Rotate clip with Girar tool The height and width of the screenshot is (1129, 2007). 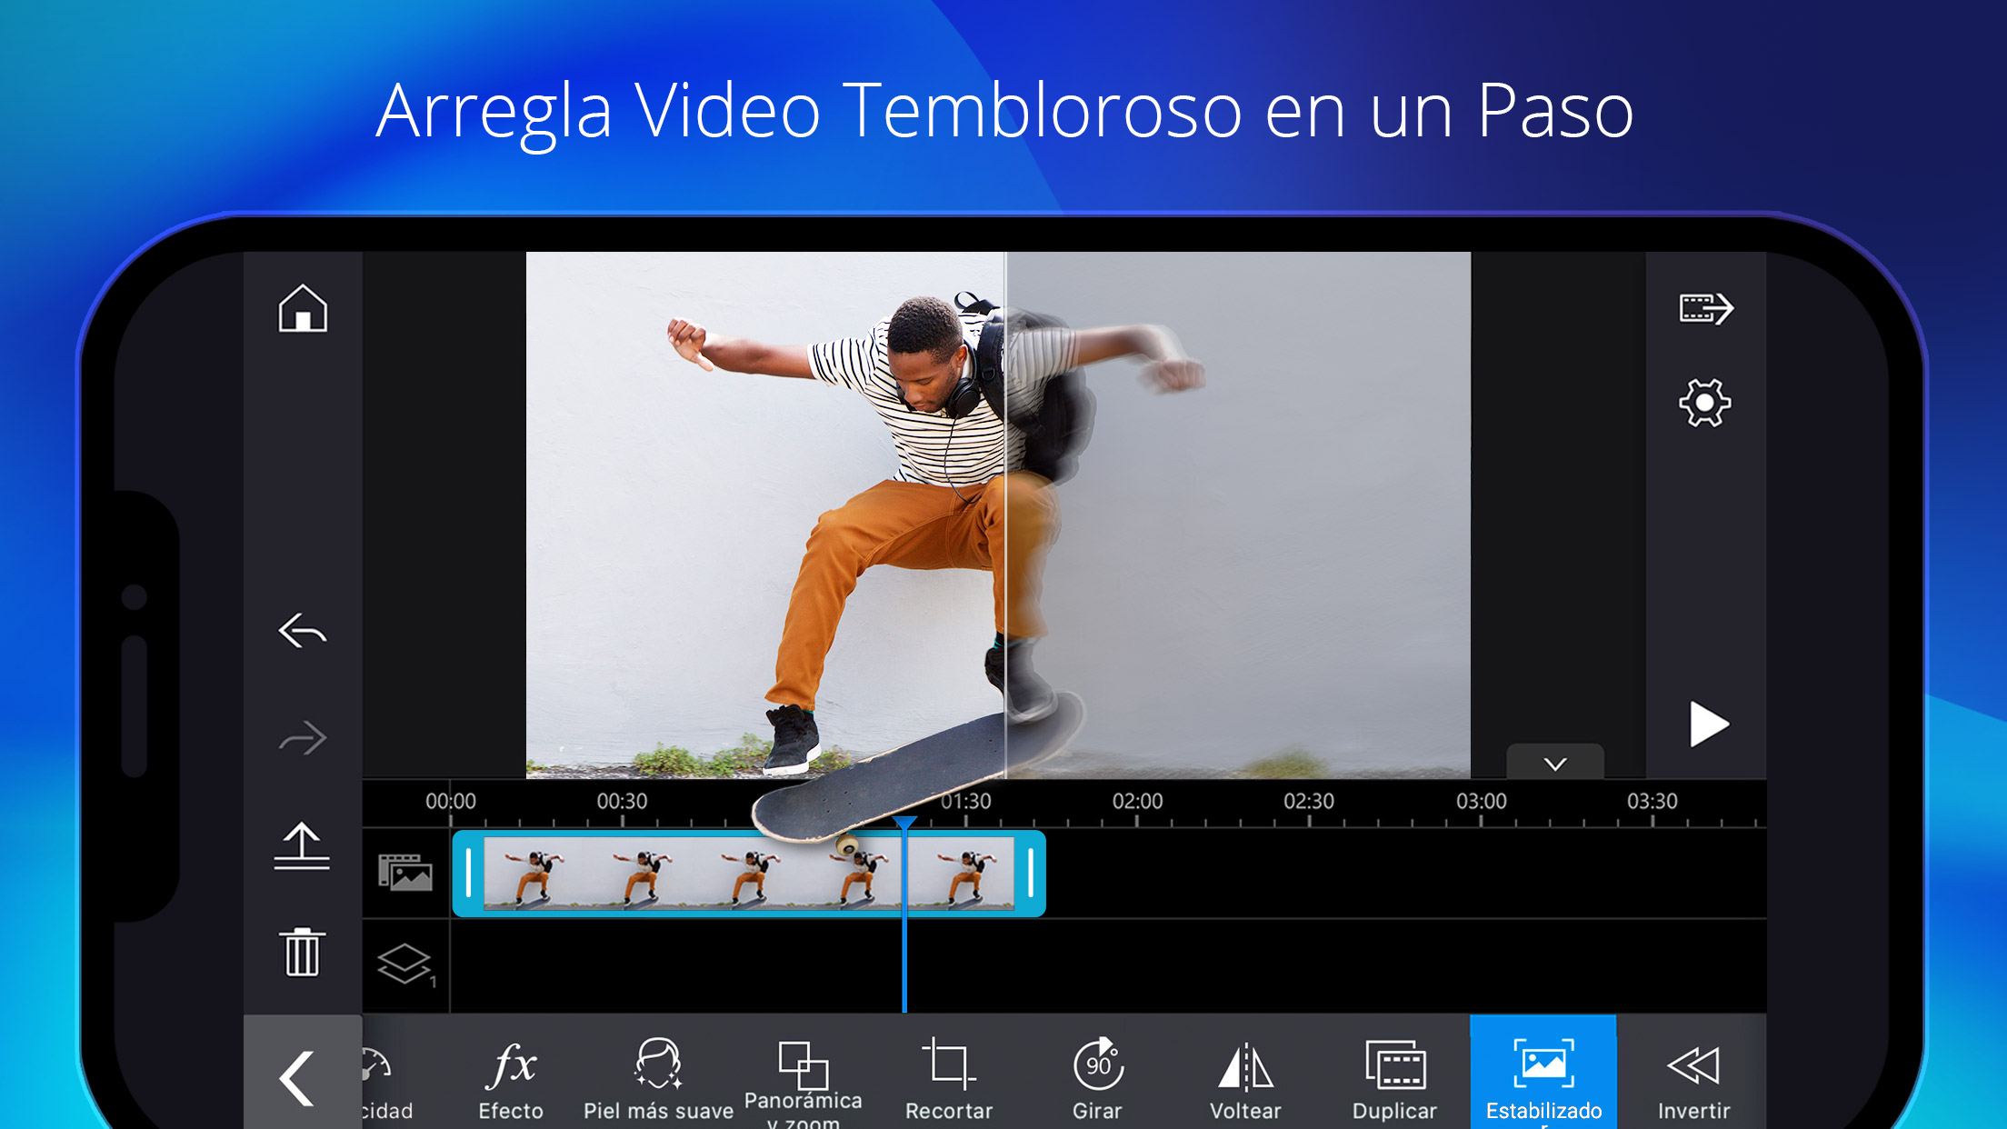(x=1097, y=1078)
